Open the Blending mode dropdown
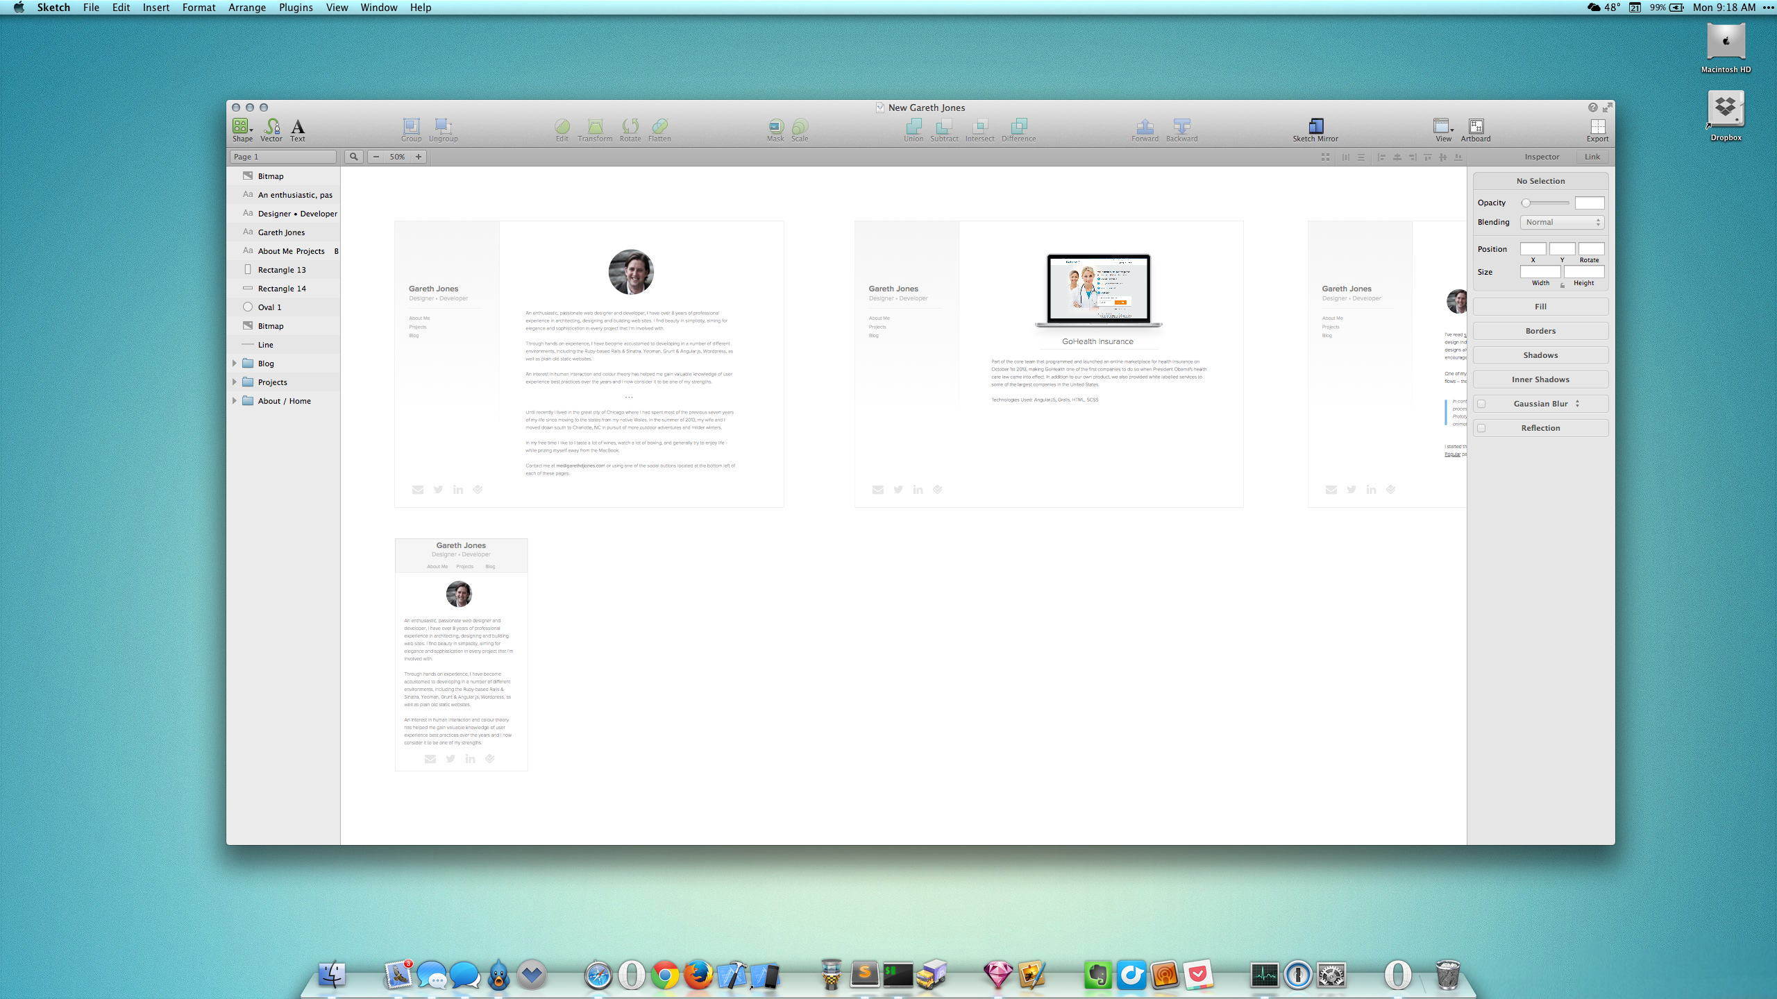Screen dimensions: 1777x999 (1562, 222)
